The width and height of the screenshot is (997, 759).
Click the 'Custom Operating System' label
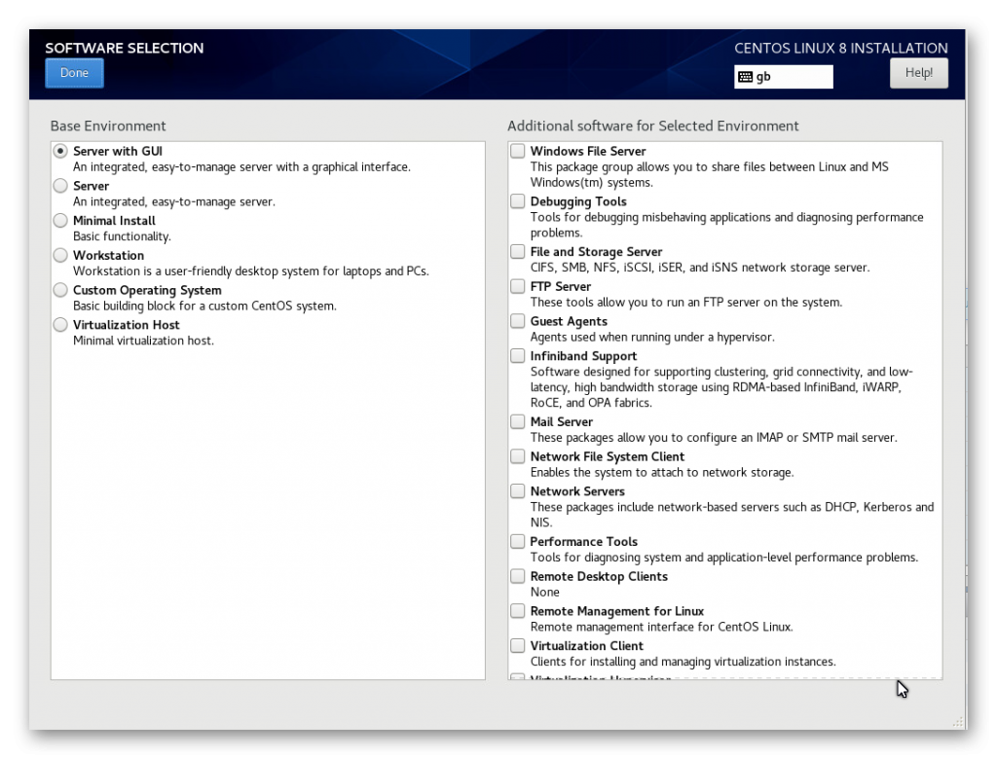(148, 291)
